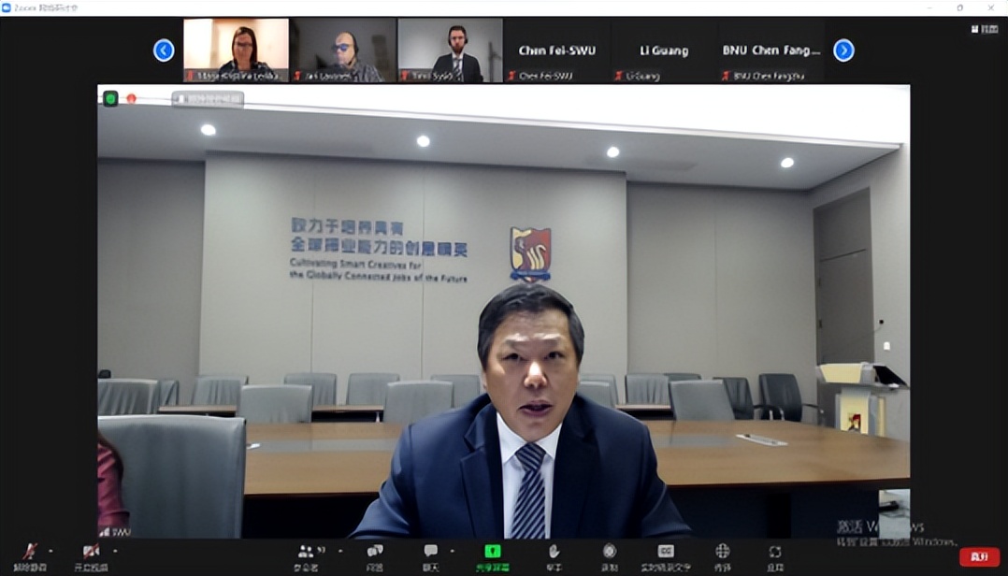Viewport: 1008px width, 576px height.
Task: Expand the microphone audio options
Action: coord(50,551)
